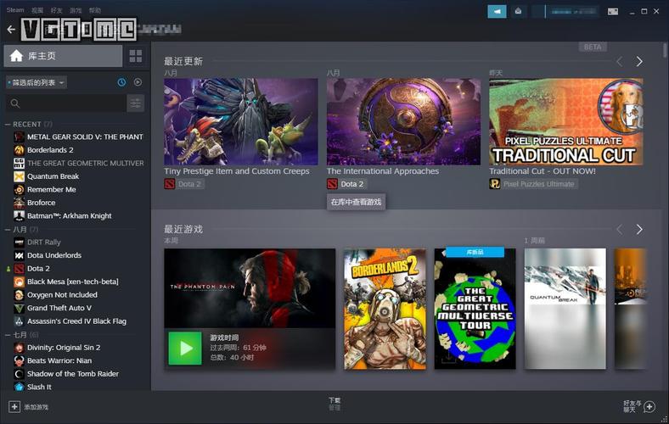Click the Metal Gear Solid V icon in the sidebar
The width and height of the screenshot is (669, 424).
tap(20, 137)
